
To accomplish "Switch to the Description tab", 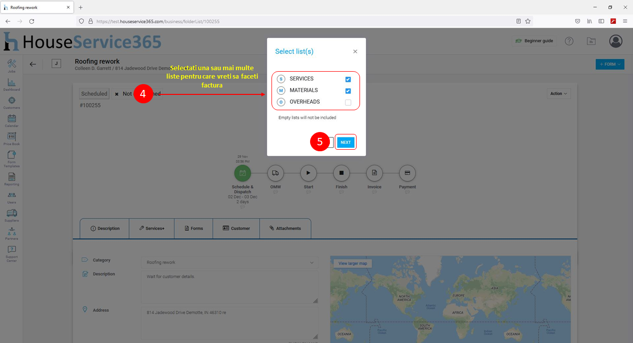I will (105, 228).
